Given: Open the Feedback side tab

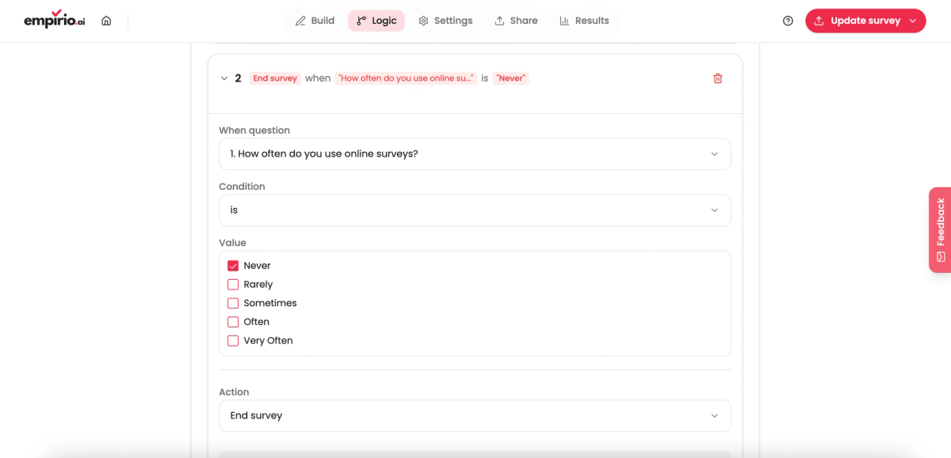Looking at the screenshot, I should click(940, 230).
